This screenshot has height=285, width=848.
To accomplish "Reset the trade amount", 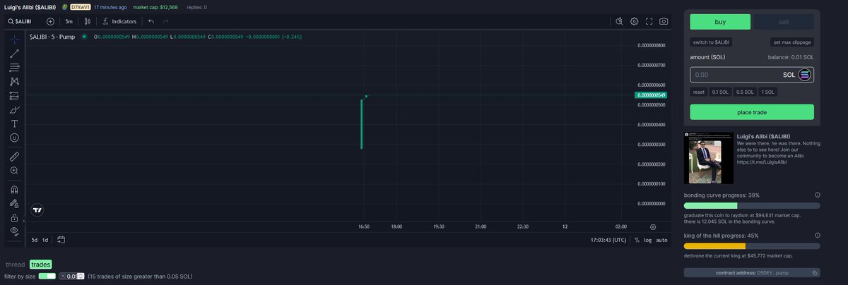I will pyautogui.click(x=698, y=92).
